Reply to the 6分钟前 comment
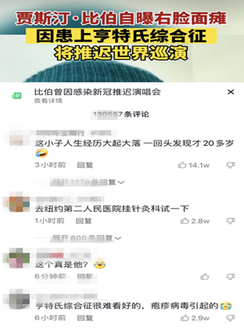244x328 pixels. point(85,277)
